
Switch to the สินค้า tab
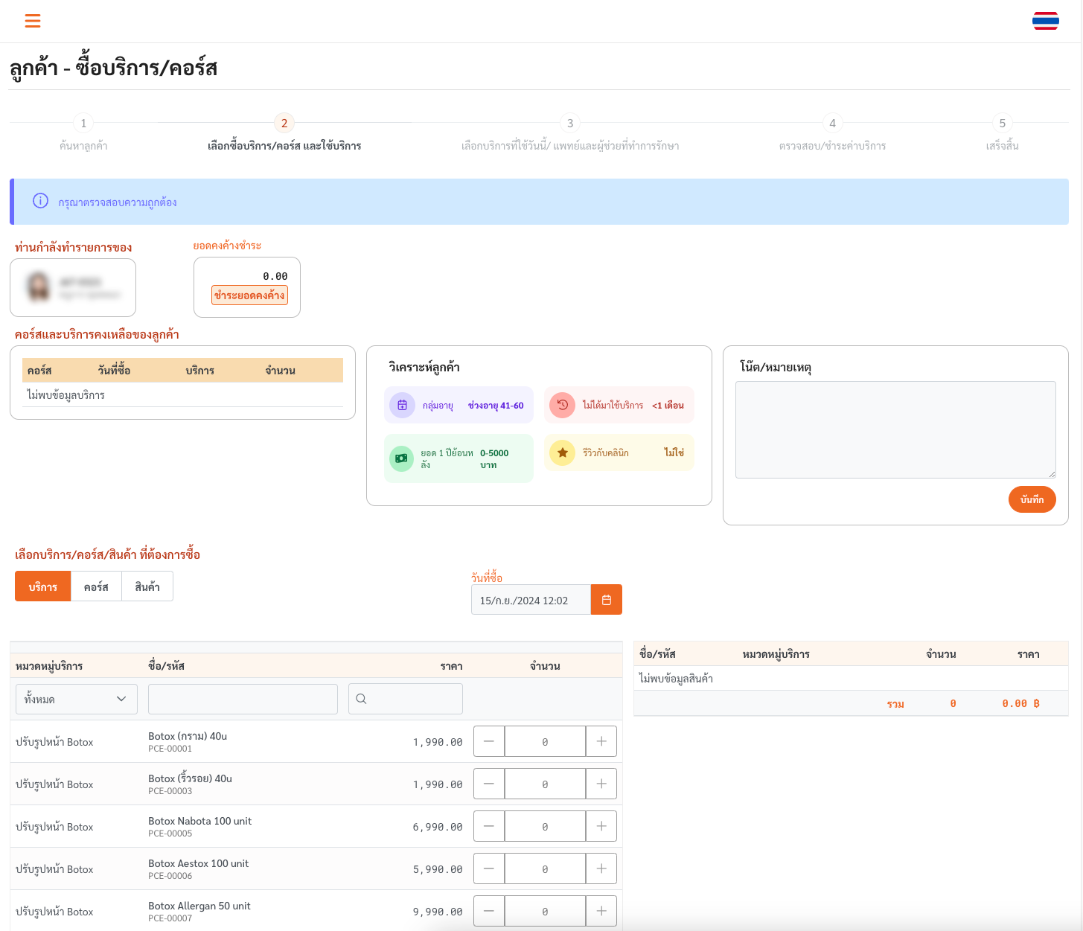pos(147,586)
